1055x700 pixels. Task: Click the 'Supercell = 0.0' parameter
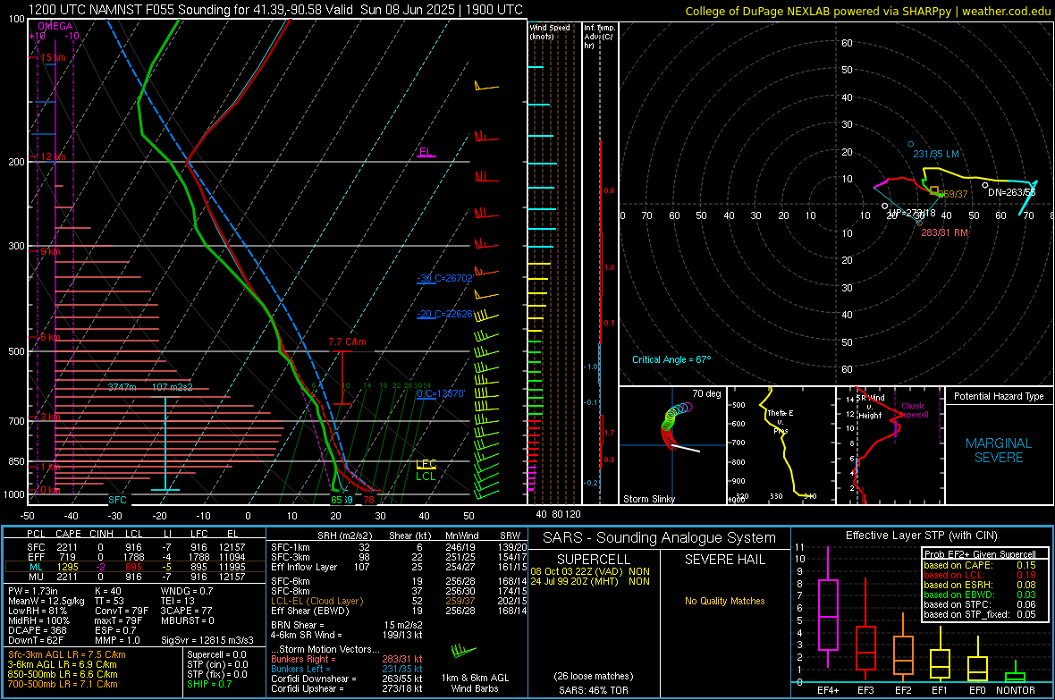216,655
